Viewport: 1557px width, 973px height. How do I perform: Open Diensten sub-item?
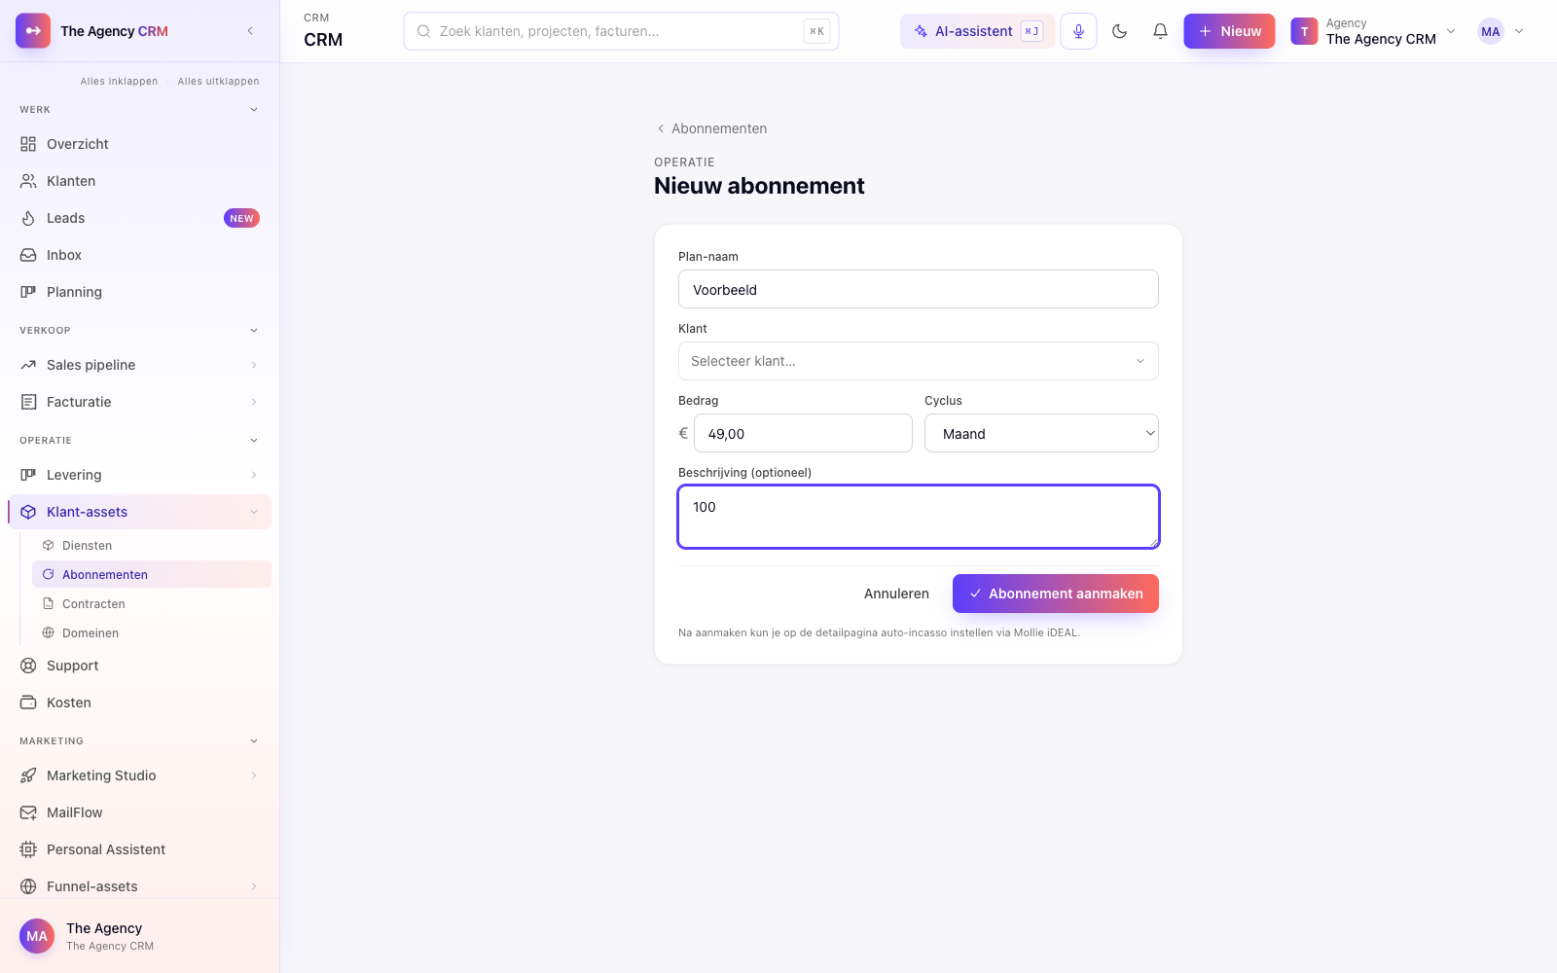[x=152, y=546]
